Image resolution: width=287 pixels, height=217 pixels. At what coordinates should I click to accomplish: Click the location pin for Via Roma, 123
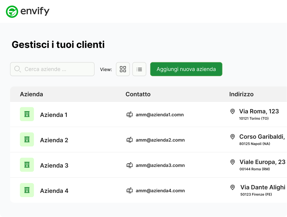click(x=232, y=111)
